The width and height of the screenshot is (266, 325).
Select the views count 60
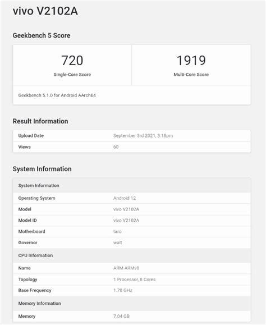tap(116, 147)
